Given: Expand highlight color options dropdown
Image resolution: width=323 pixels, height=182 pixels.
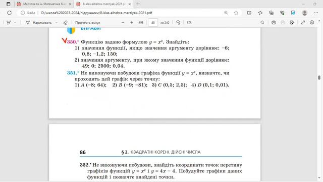Looking at the screenshot, I should [15, 22].
